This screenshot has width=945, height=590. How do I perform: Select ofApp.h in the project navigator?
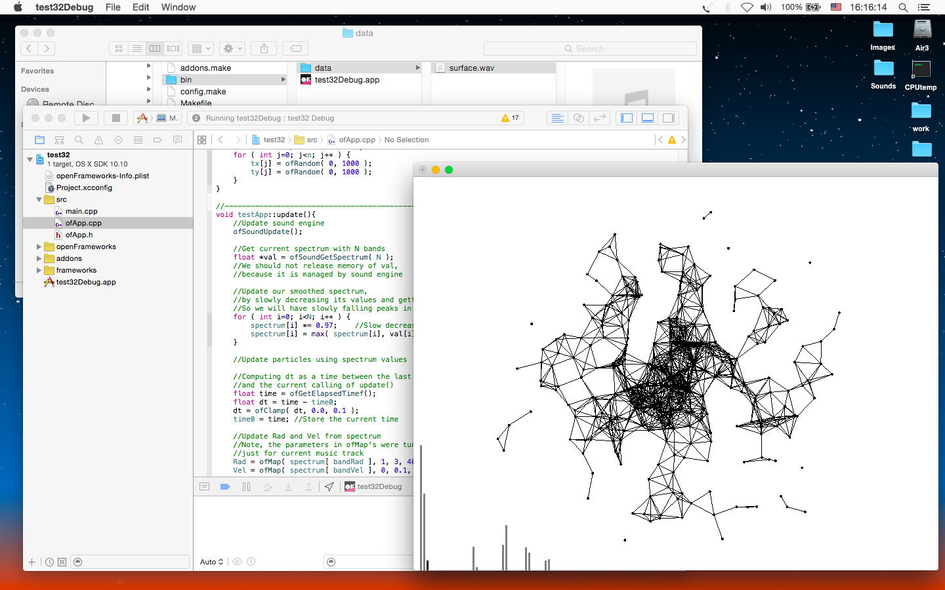(x=79, y=235)
